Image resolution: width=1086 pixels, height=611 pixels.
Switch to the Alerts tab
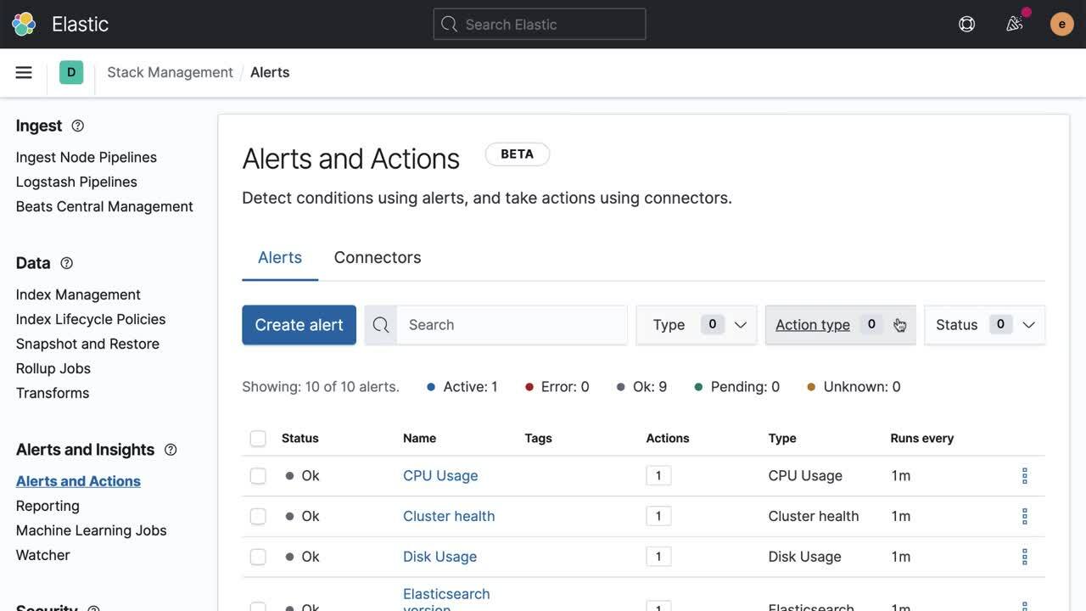(280, 257)
